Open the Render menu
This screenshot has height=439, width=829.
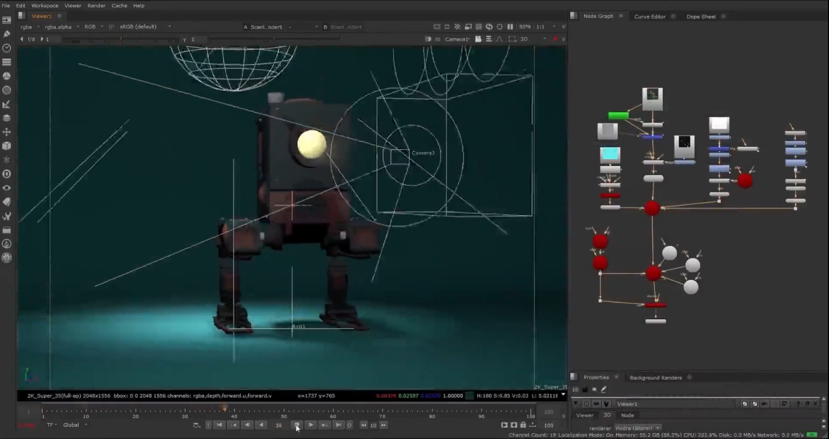(x=96, y=6)
